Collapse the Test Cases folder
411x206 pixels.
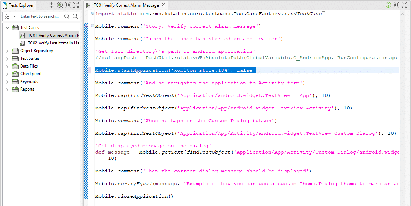tap(7, 28)
